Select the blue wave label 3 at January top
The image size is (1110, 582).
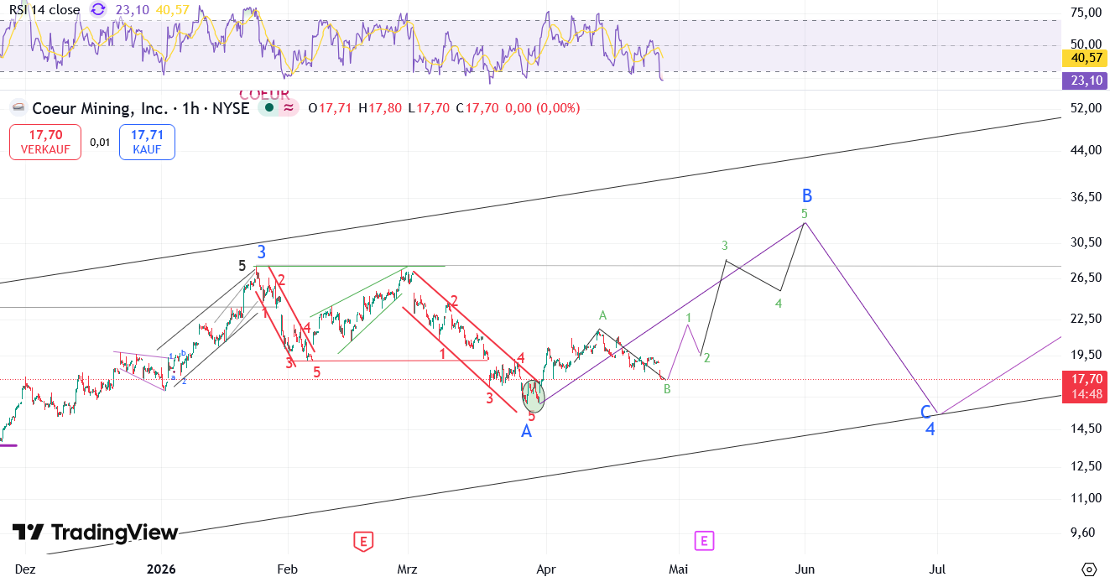262,252
